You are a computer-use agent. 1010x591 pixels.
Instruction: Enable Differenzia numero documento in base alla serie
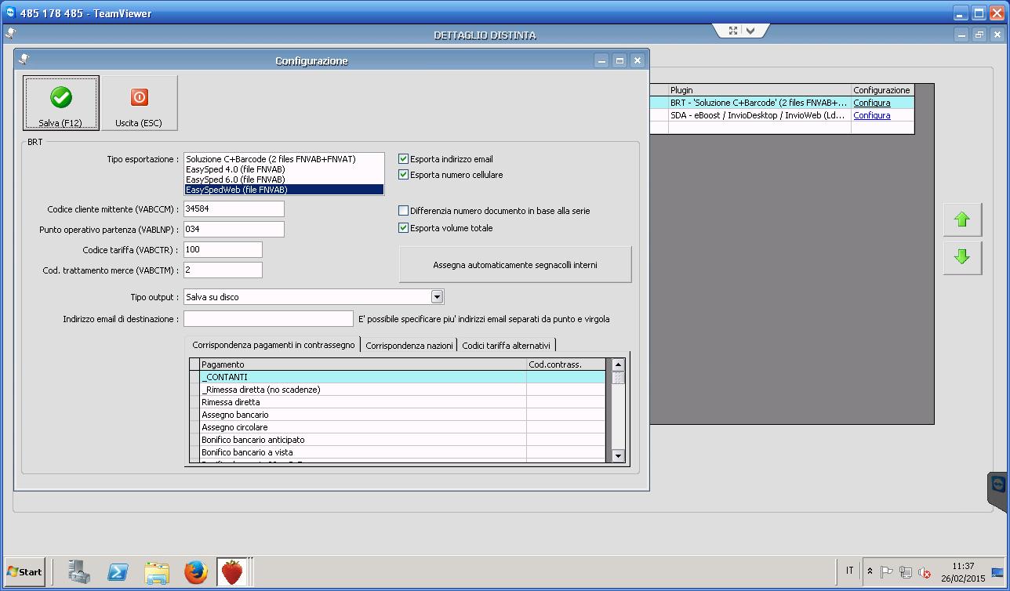tap(404, 211)
